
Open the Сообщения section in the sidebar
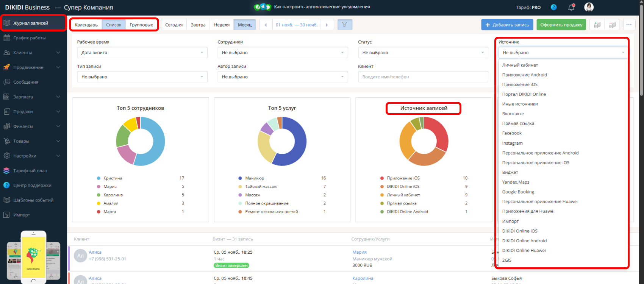(26, 82)
